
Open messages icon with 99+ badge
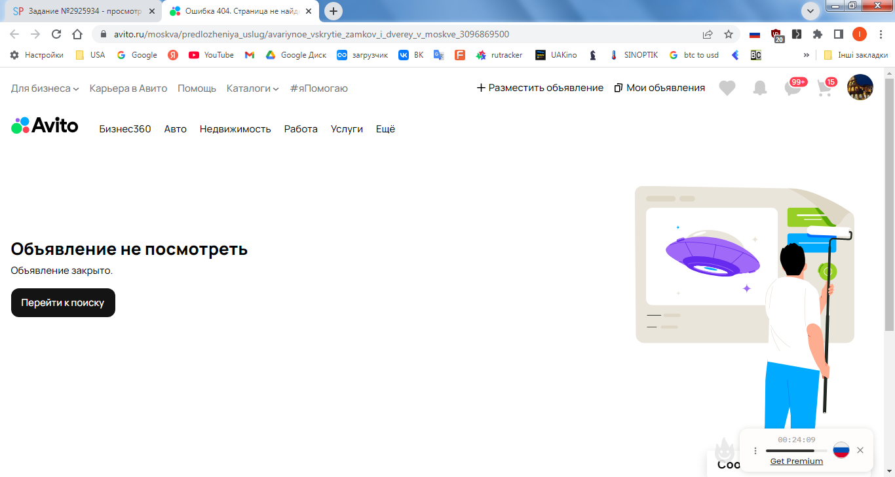click(793, 87)
